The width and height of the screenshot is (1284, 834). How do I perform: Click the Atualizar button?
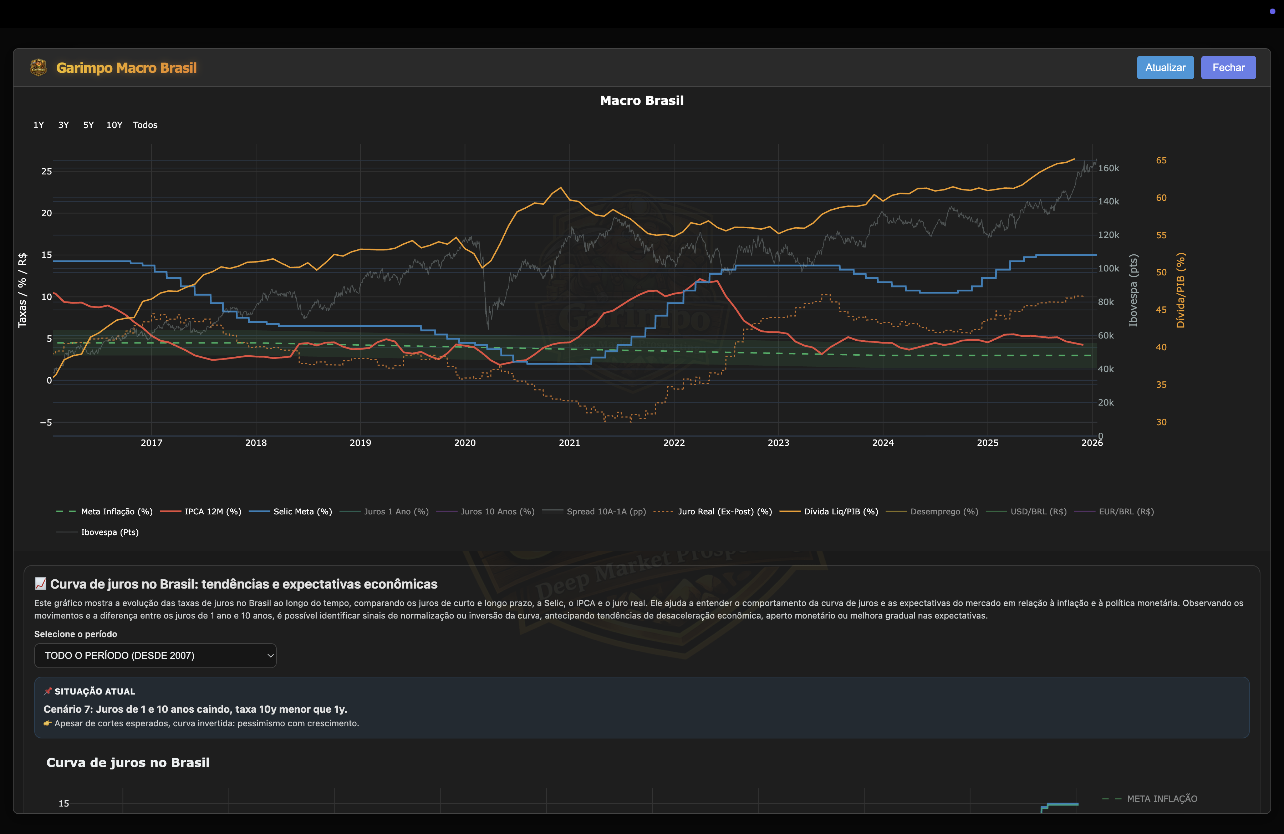(1165, 67)
